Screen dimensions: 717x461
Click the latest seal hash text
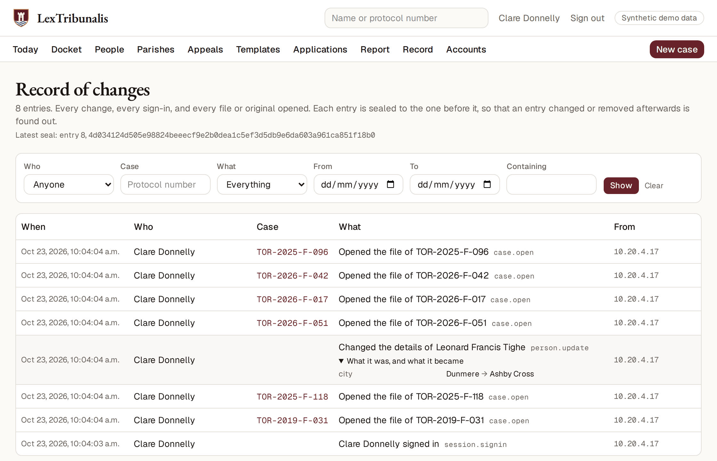[x=232, y=135]
